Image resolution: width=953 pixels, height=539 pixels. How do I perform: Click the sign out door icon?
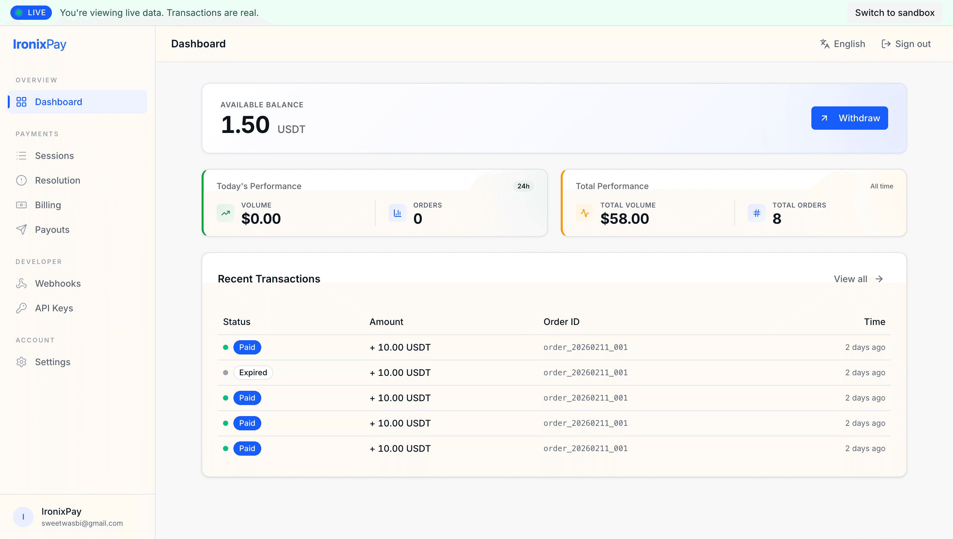[x=886, y=44]
